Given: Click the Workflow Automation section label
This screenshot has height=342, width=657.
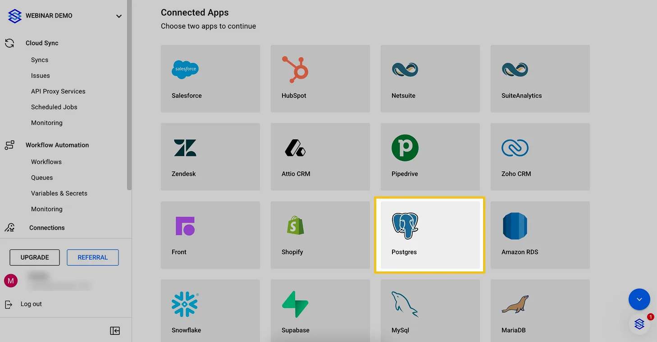Looking at the screenshot, I should (57, 145).
